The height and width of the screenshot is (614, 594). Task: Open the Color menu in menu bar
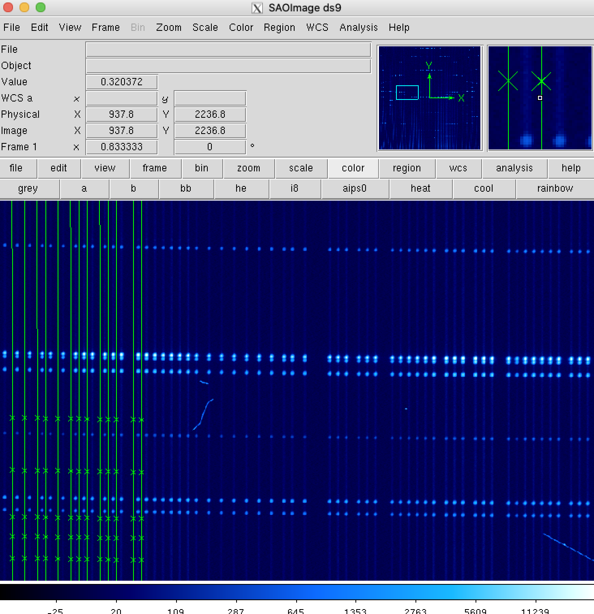(x=241, y=27)
